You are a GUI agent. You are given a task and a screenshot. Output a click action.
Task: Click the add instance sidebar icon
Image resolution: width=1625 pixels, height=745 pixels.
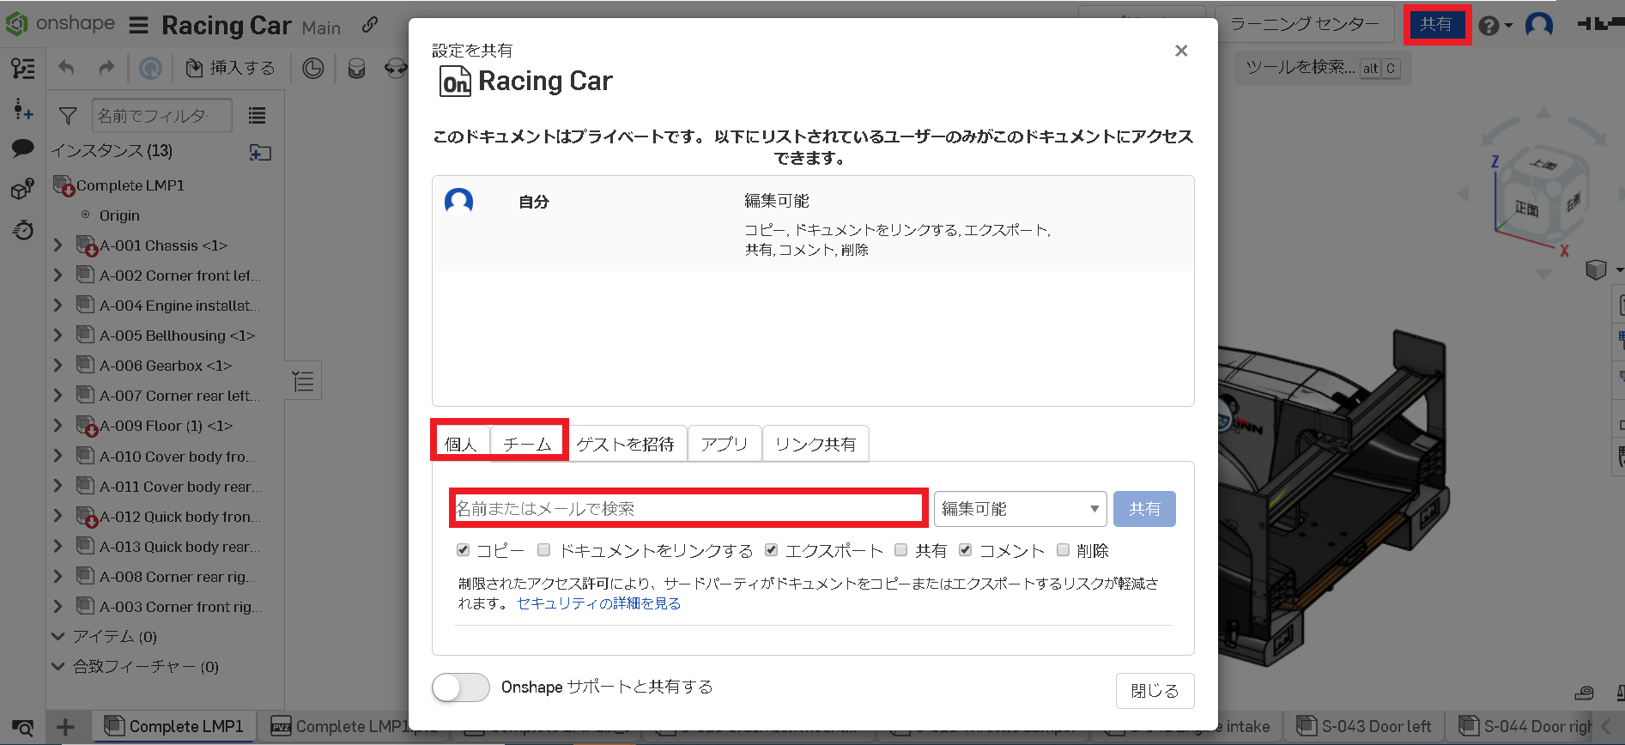23,109
